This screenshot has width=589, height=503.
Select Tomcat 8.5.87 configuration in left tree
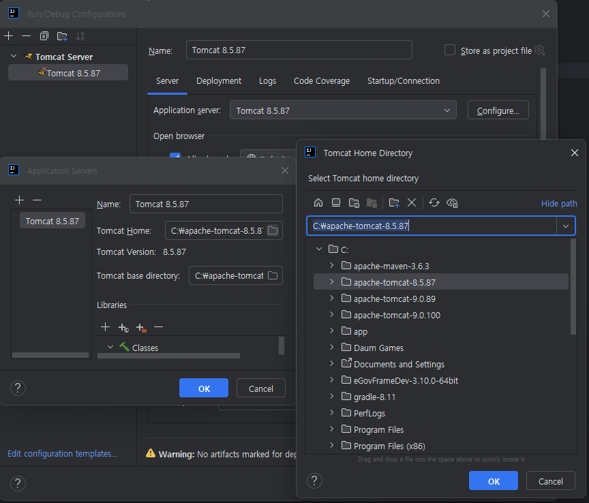tap(68, 72)
